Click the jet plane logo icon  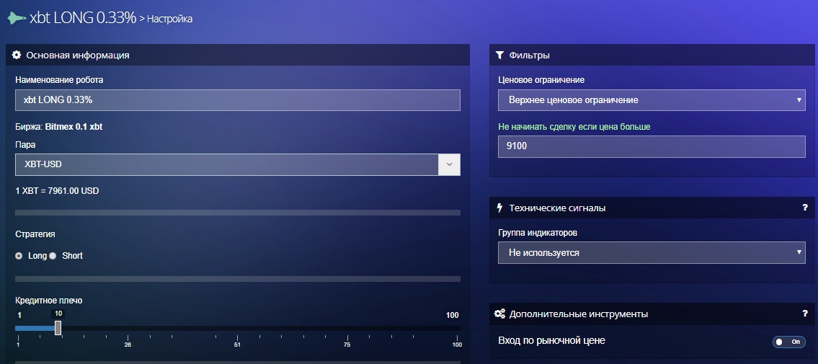tap(16, 18)
